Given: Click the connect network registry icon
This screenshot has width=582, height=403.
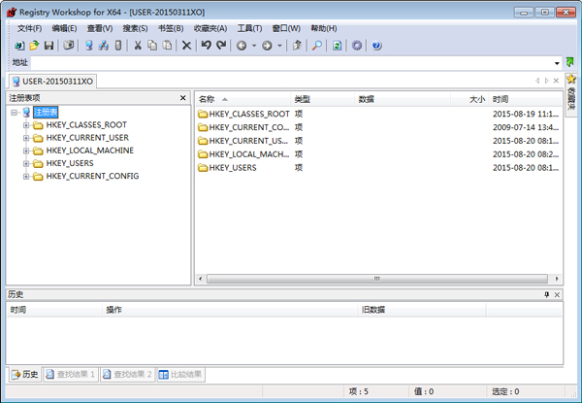Looking at the screenshot, I should [104, 46].
